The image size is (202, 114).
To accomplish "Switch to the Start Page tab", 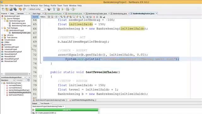I will pos(37,14).
